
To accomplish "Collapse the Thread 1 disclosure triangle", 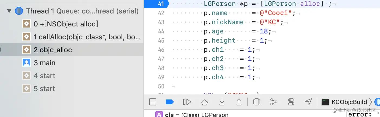I will (x=9, y=11).
